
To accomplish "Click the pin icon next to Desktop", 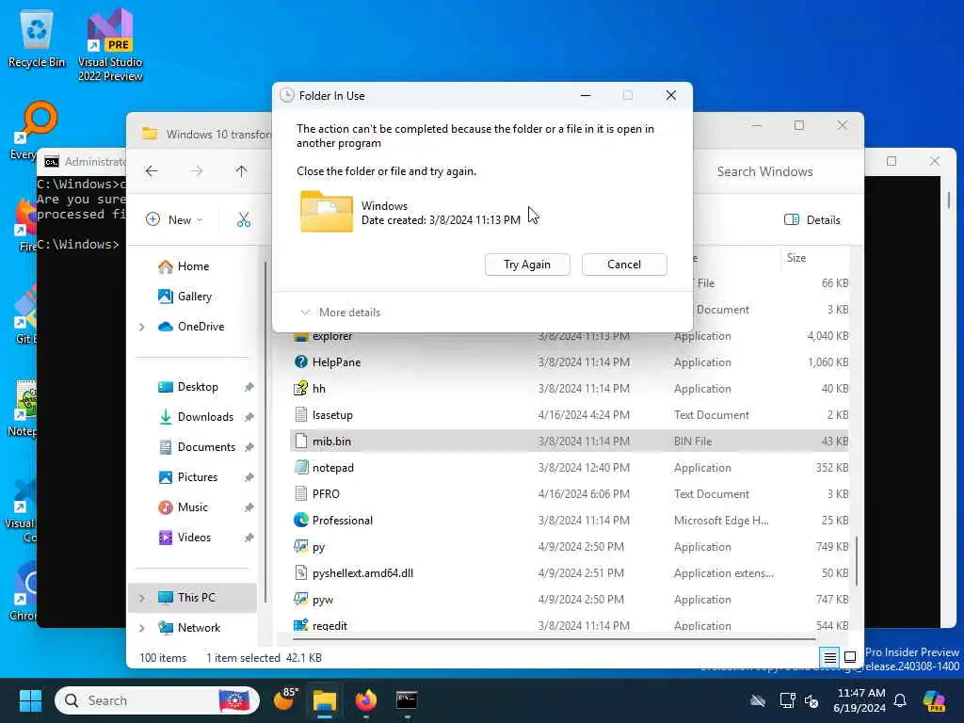I will point(249,387).
